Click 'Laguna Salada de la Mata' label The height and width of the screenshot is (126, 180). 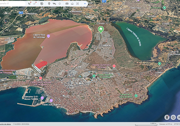pyautogui.click(x=134, y=37)
